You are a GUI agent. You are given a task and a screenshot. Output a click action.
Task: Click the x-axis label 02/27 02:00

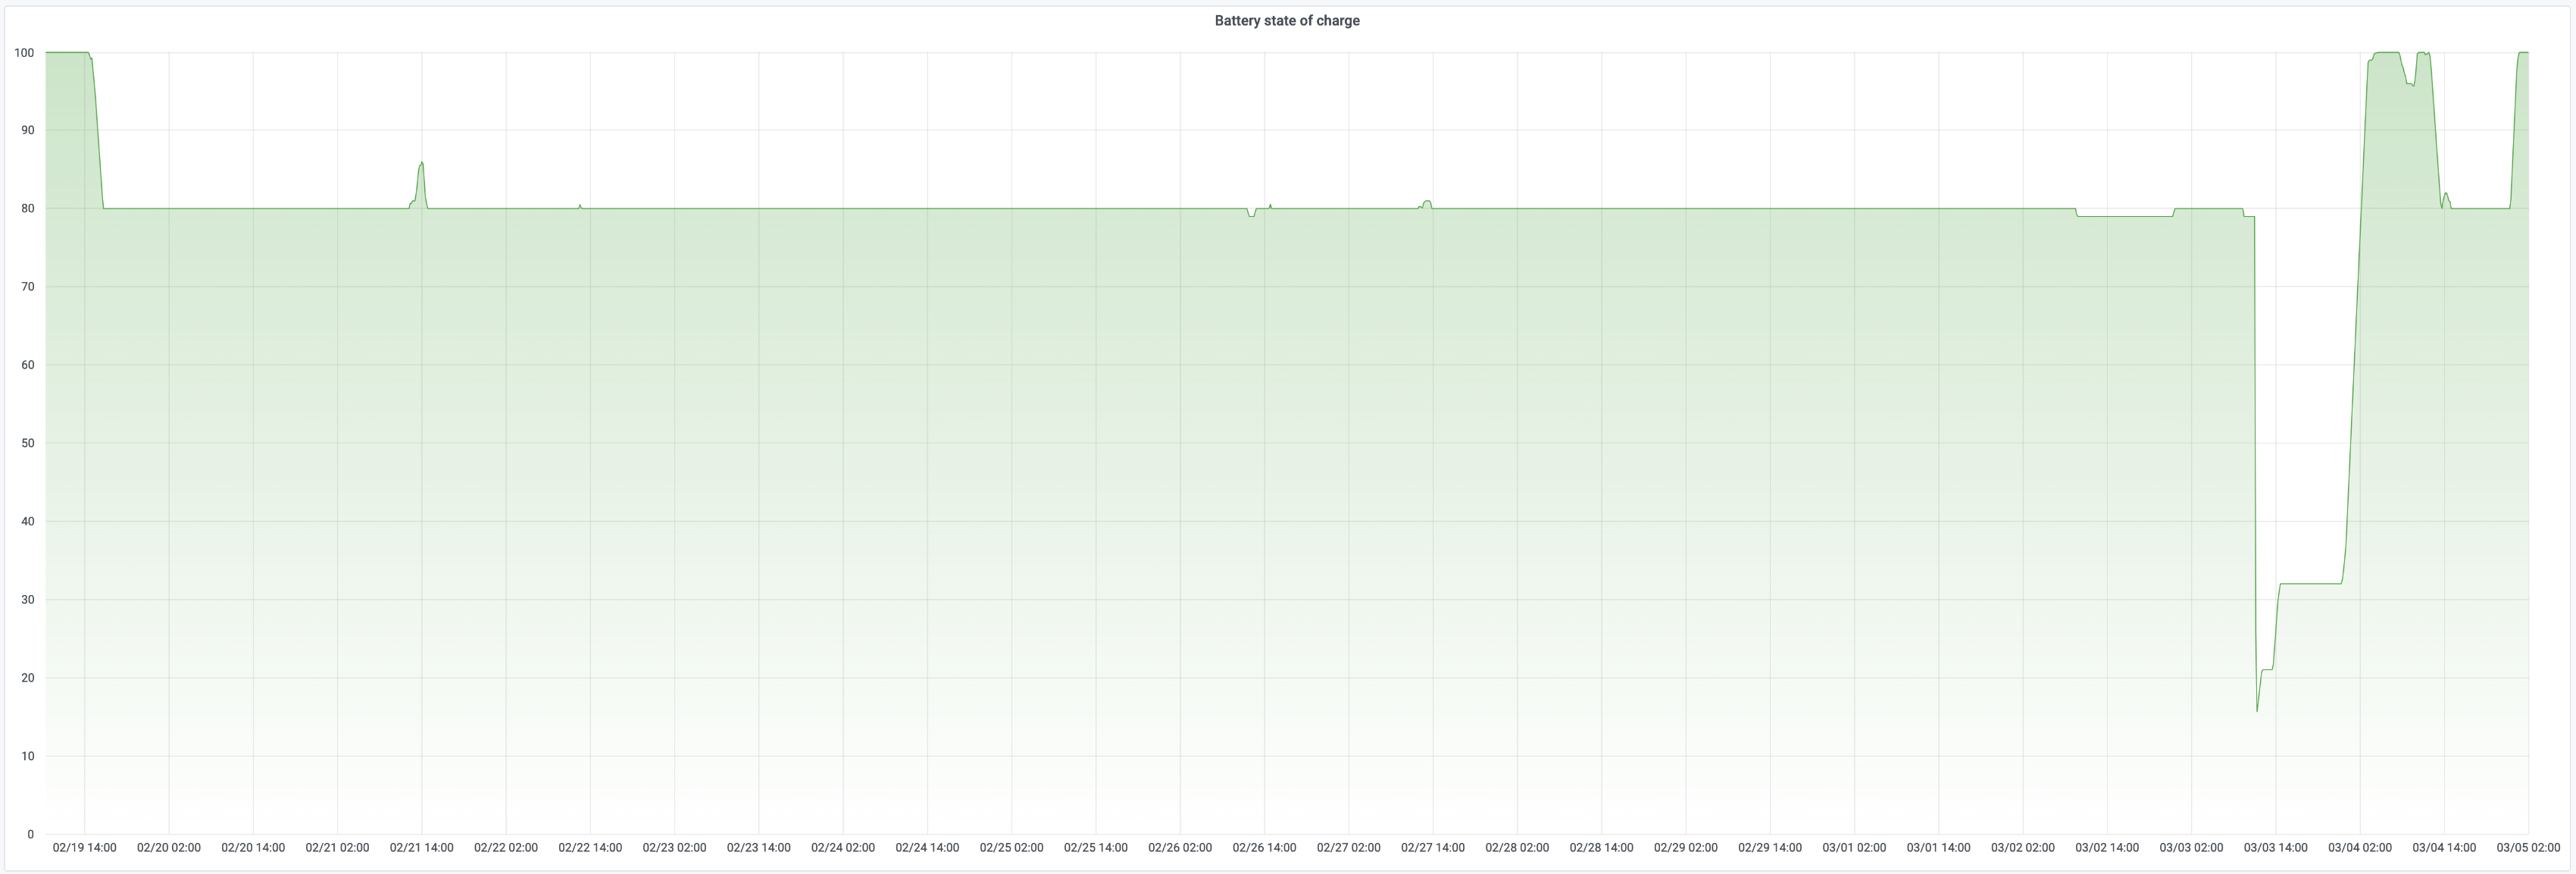coord(1348,848)
